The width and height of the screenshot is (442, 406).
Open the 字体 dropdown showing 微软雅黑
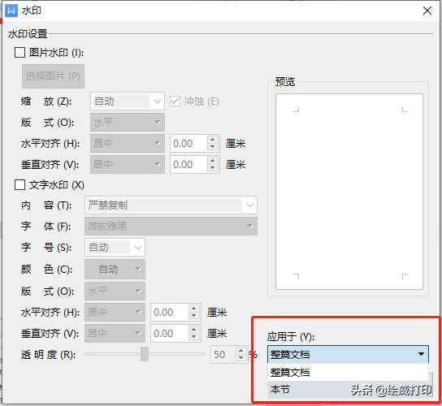(x=171, y=226)
